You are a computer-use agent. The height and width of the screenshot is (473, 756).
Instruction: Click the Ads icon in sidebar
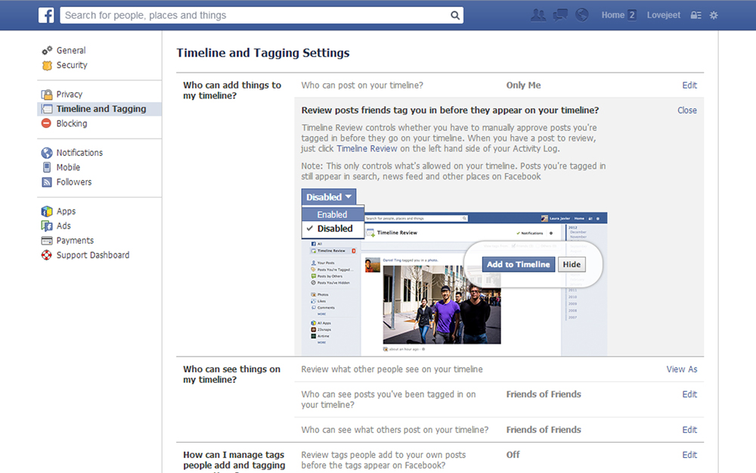(x=47, y=226)
